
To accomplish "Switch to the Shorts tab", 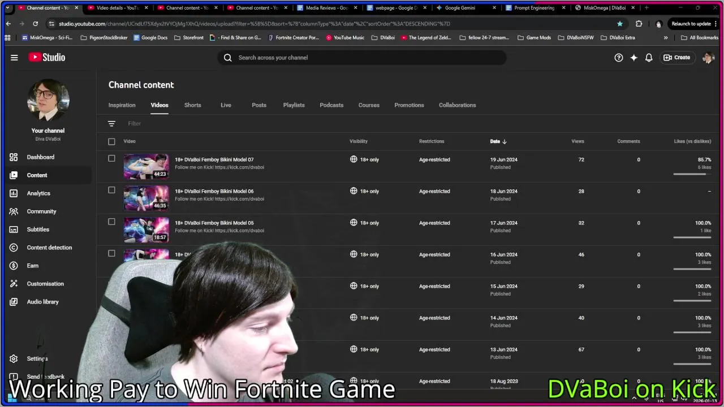I will (x=192, y=105).
